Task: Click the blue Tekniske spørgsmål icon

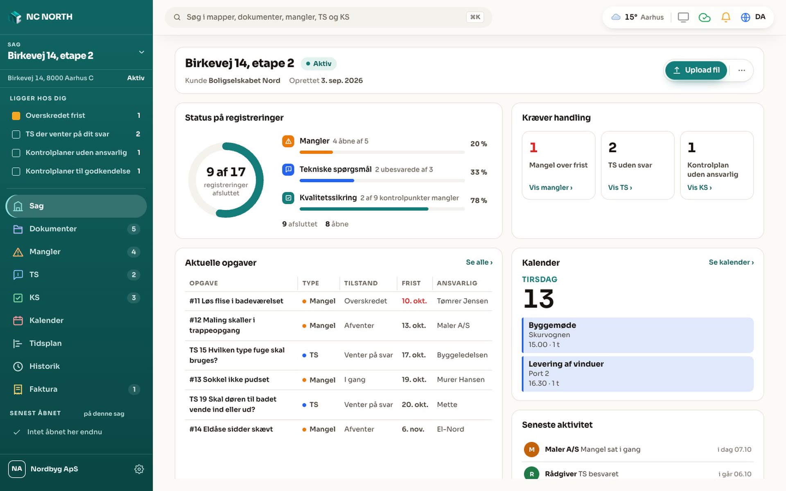Action: (288, 169)
